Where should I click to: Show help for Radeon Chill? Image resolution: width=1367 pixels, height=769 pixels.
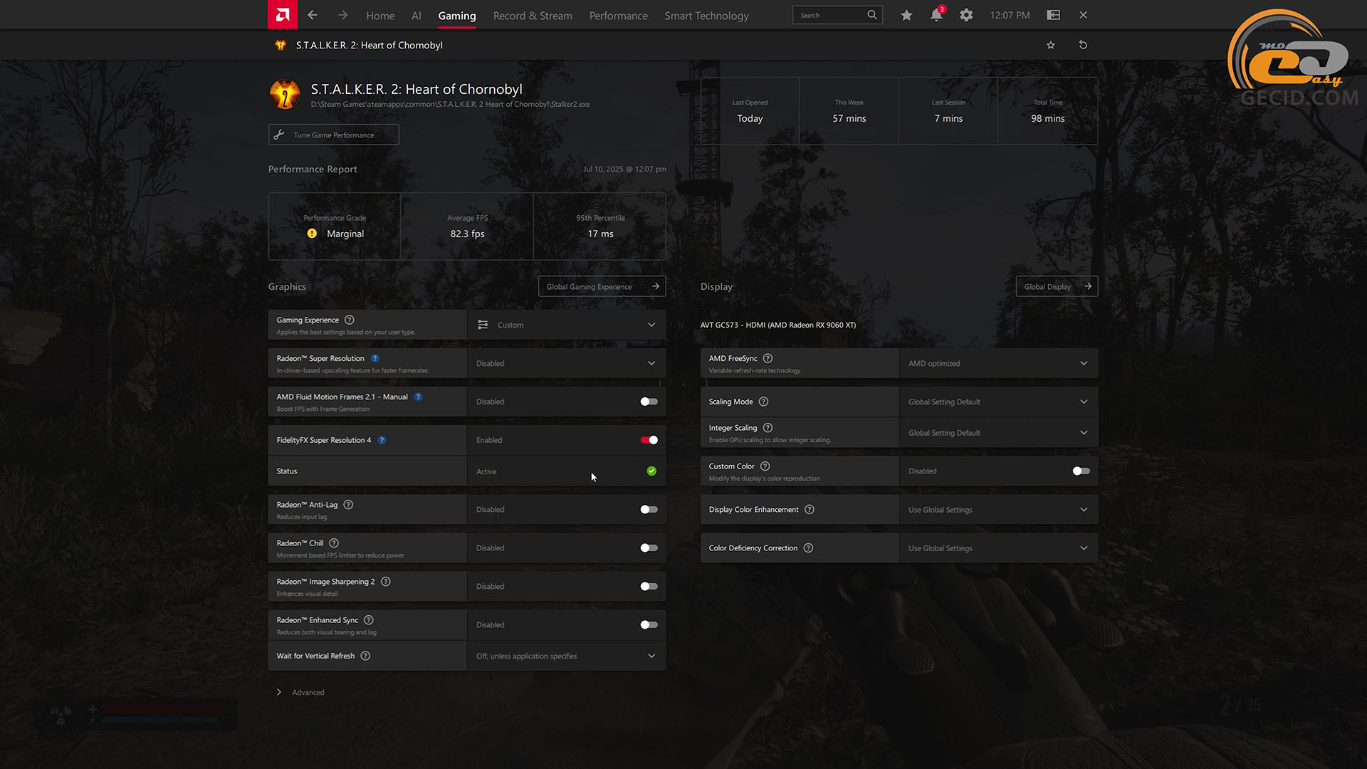[334, 543]
